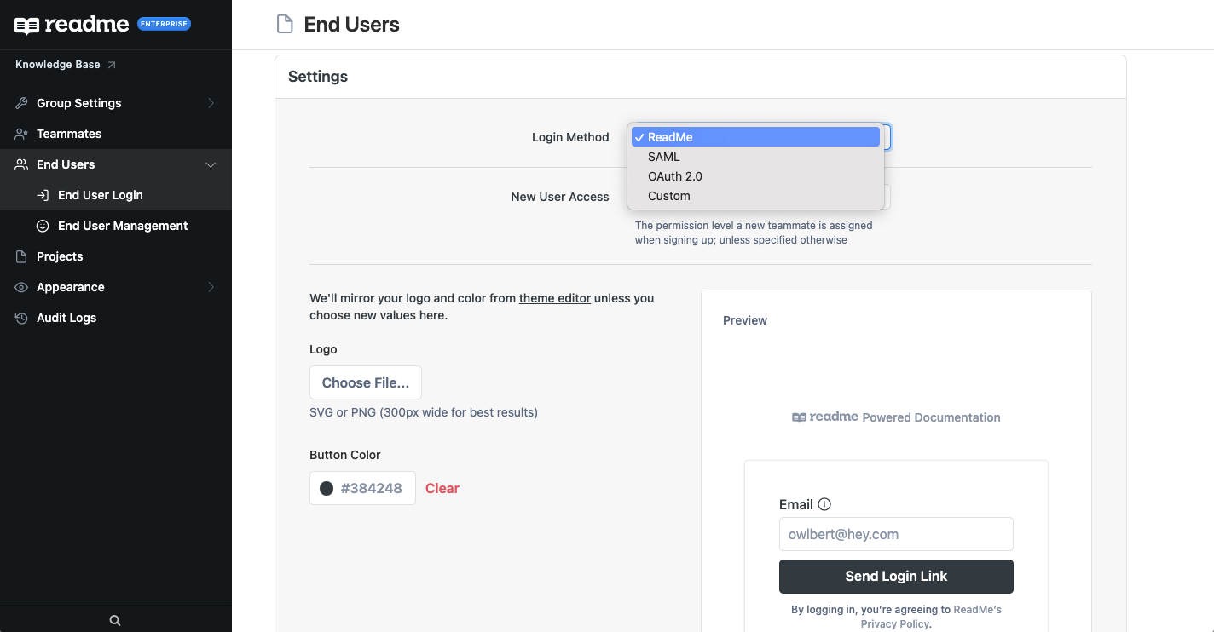Click the New User Access label
The image size is (1214, 632).
(x=560, y=197)
